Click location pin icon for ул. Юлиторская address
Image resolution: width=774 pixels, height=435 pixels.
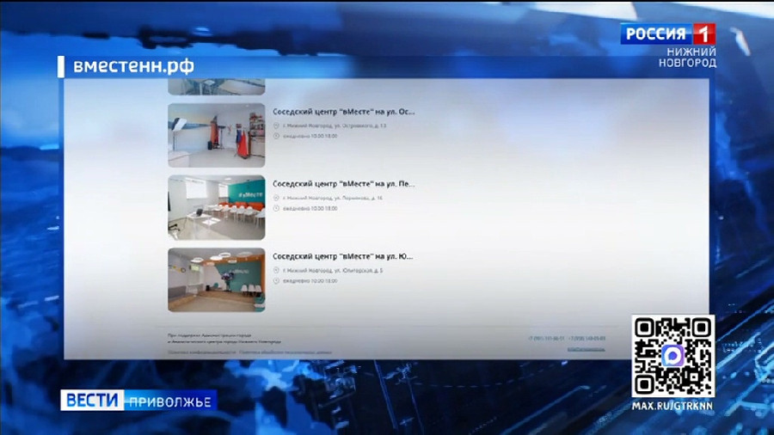click(x=276, y=270)
